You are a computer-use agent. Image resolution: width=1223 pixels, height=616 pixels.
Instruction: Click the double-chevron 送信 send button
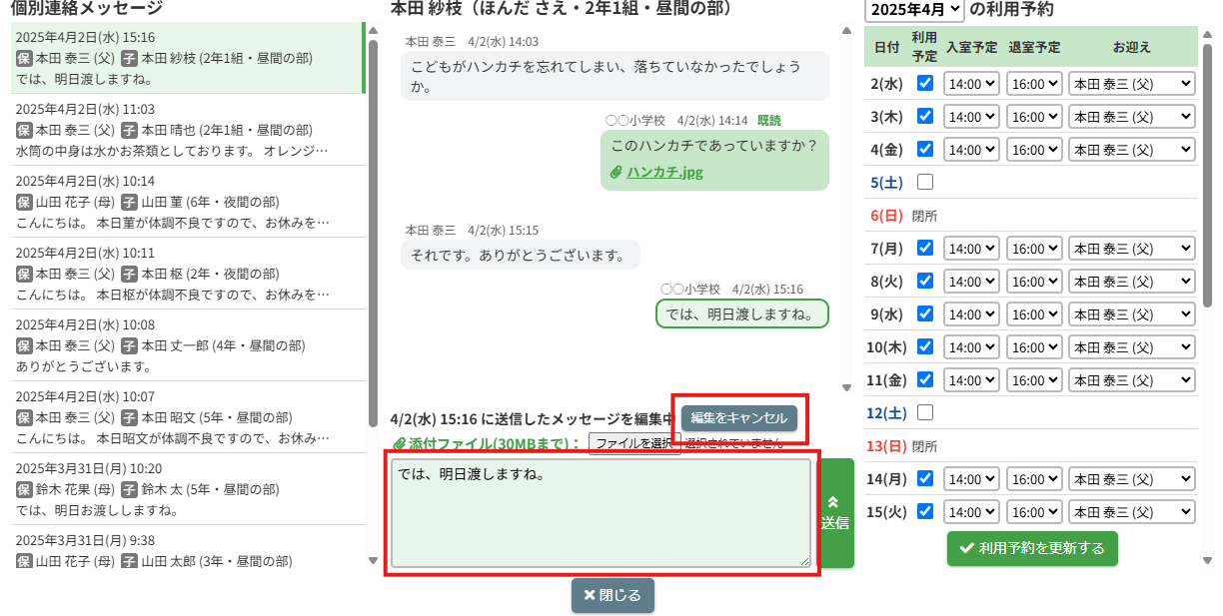click(x=834, y=513)
